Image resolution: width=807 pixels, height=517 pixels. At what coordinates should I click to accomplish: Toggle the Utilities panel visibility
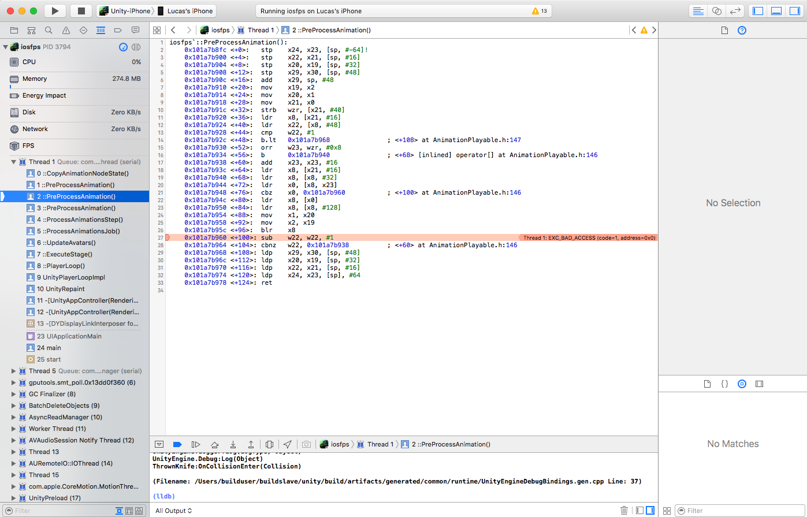795,11
